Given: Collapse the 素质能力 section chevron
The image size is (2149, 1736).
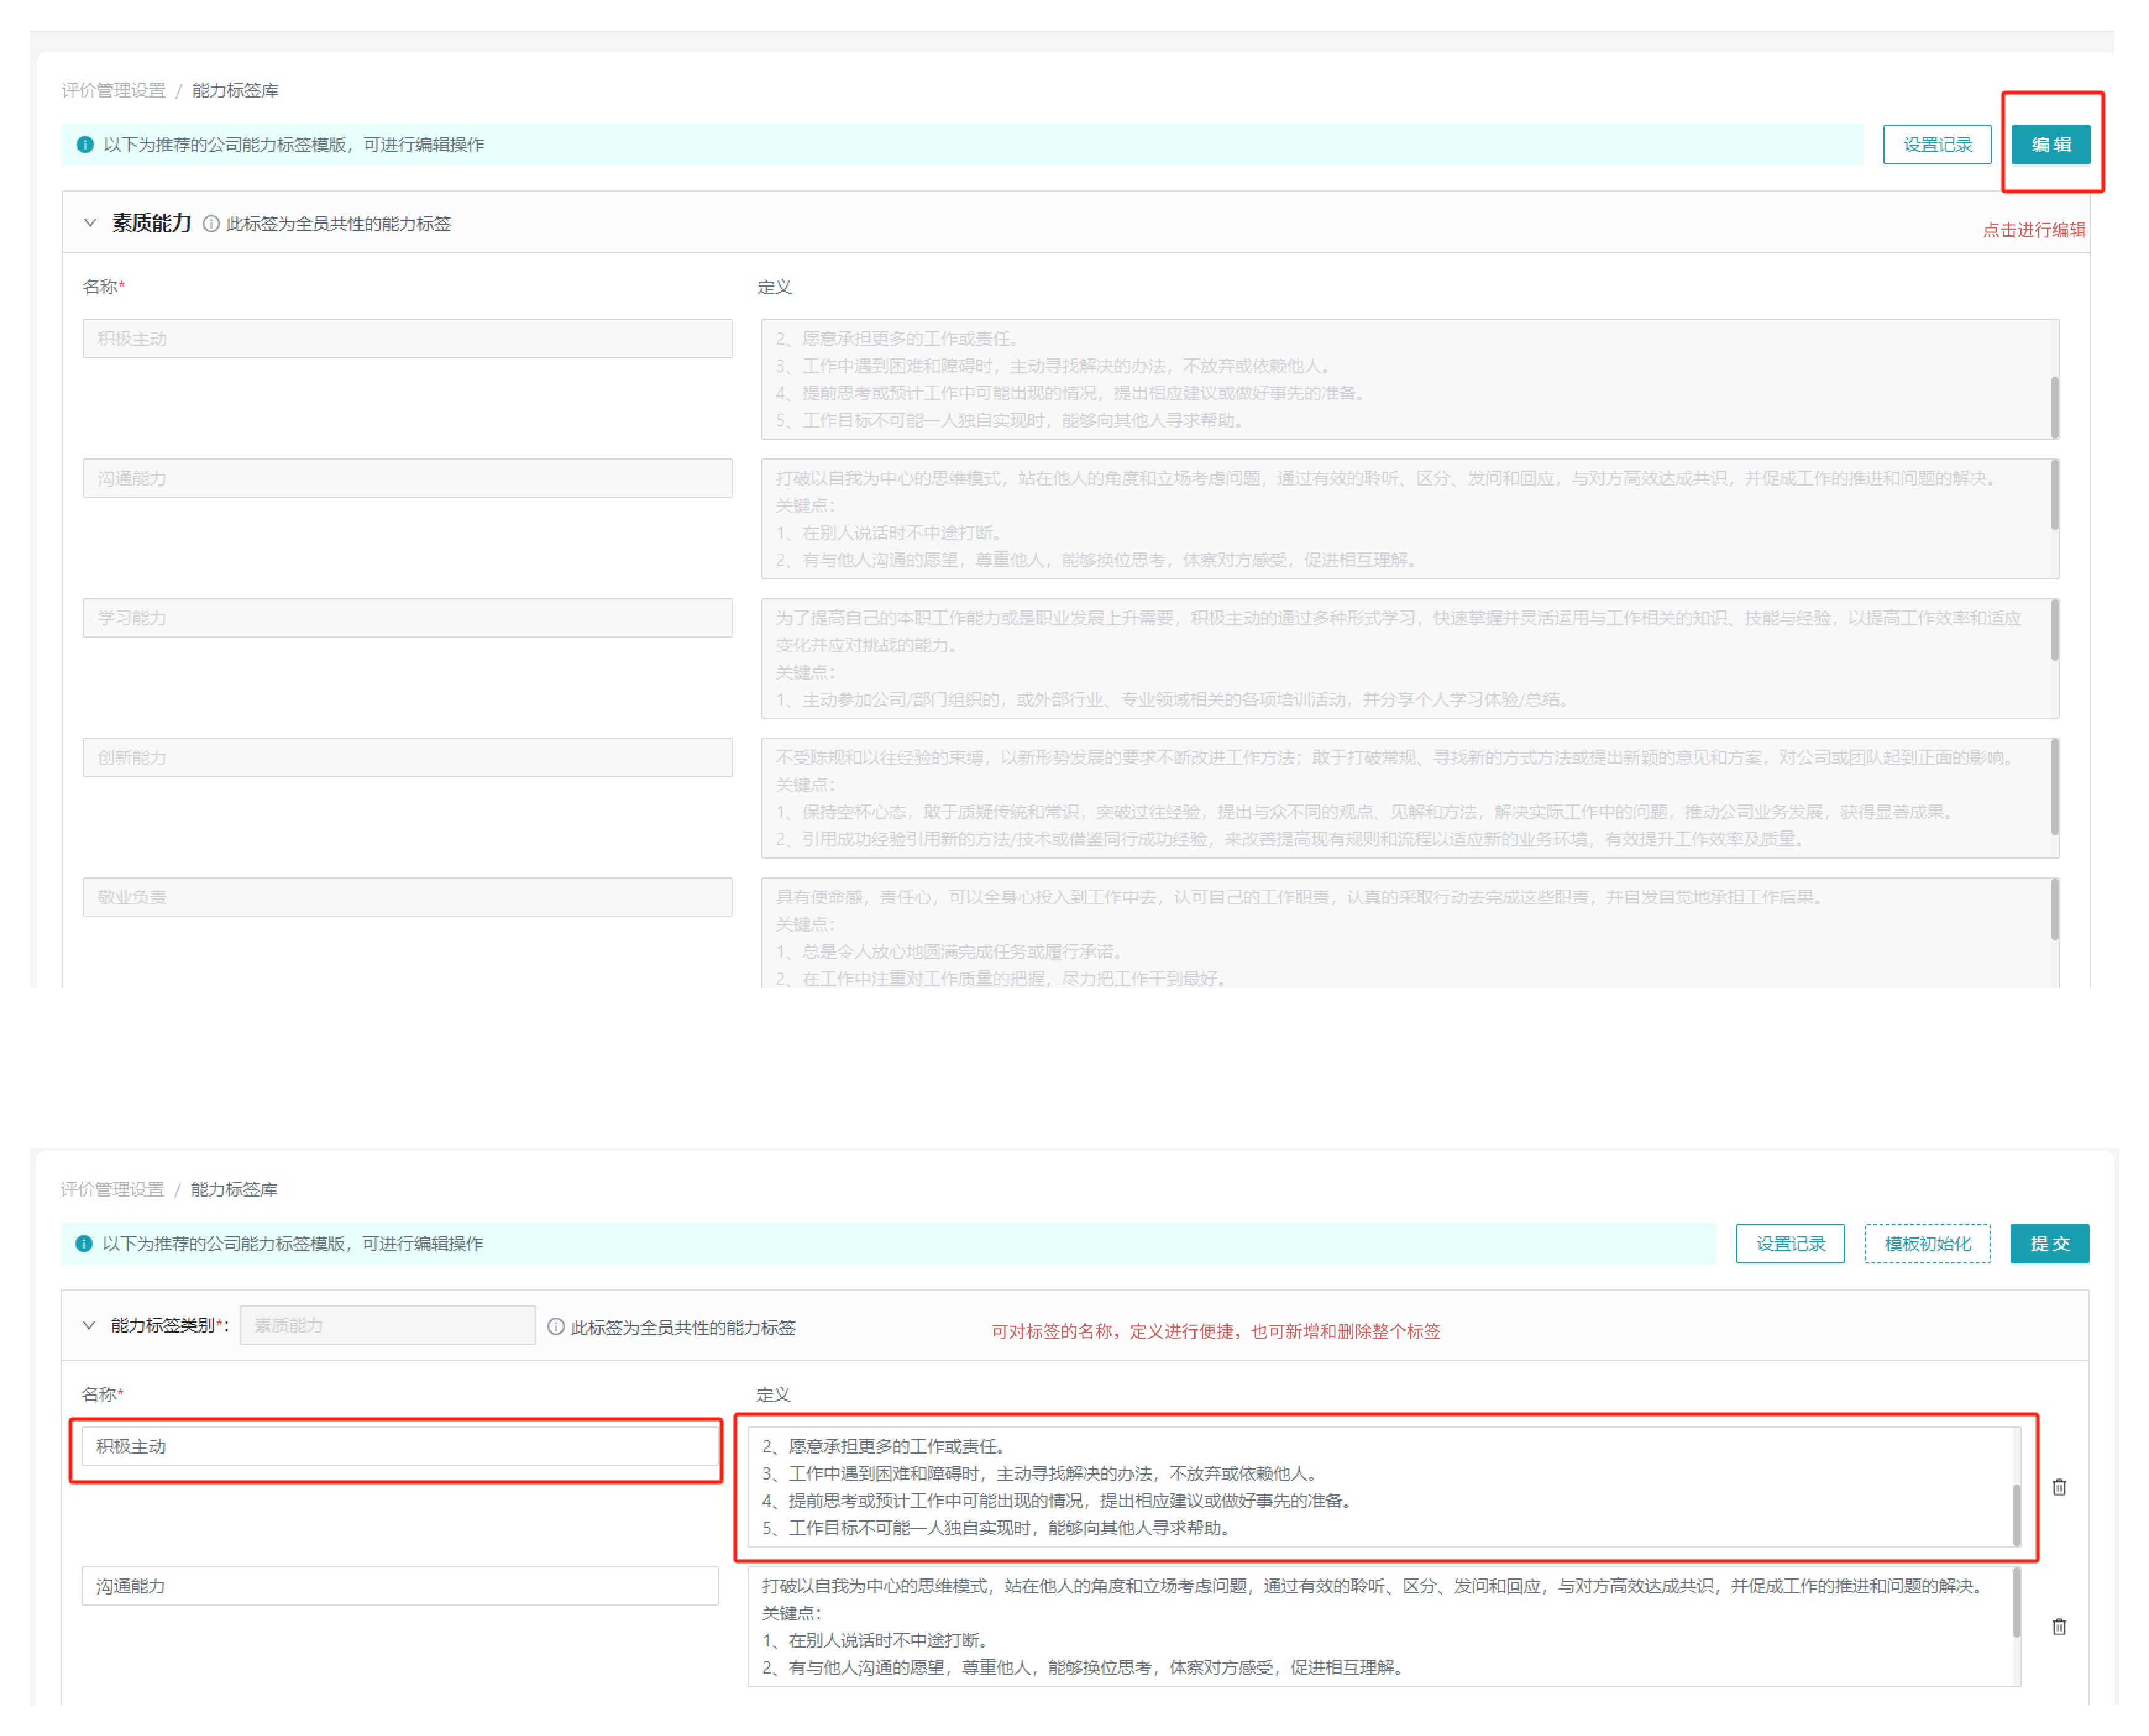Looking at the screenshot, I should click(x=90, y=223).
